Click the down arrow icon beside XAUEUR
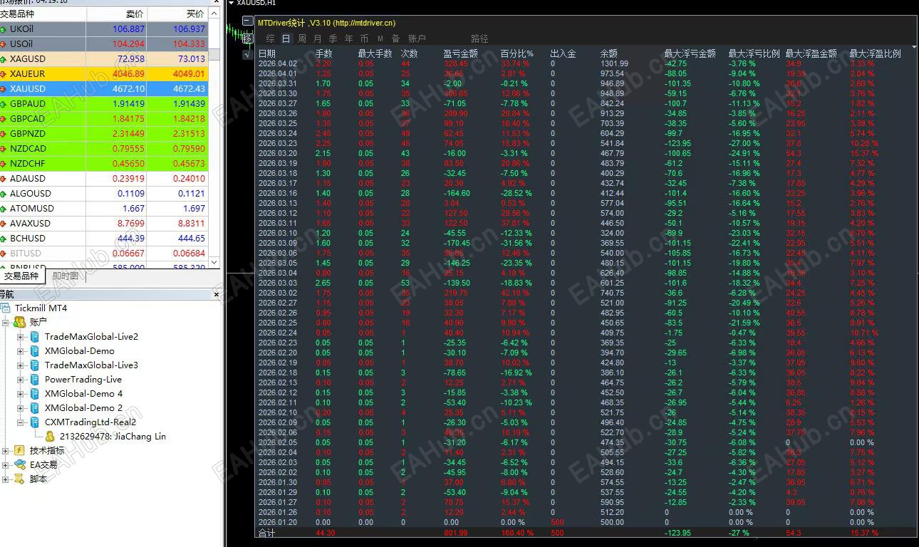This screenshot has height=547, width=919. point(3,74)
